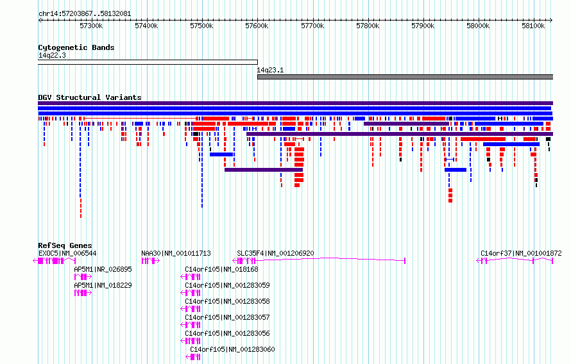
Task: Click the NAA30 gene model glyph
Action: pos(150,261)
